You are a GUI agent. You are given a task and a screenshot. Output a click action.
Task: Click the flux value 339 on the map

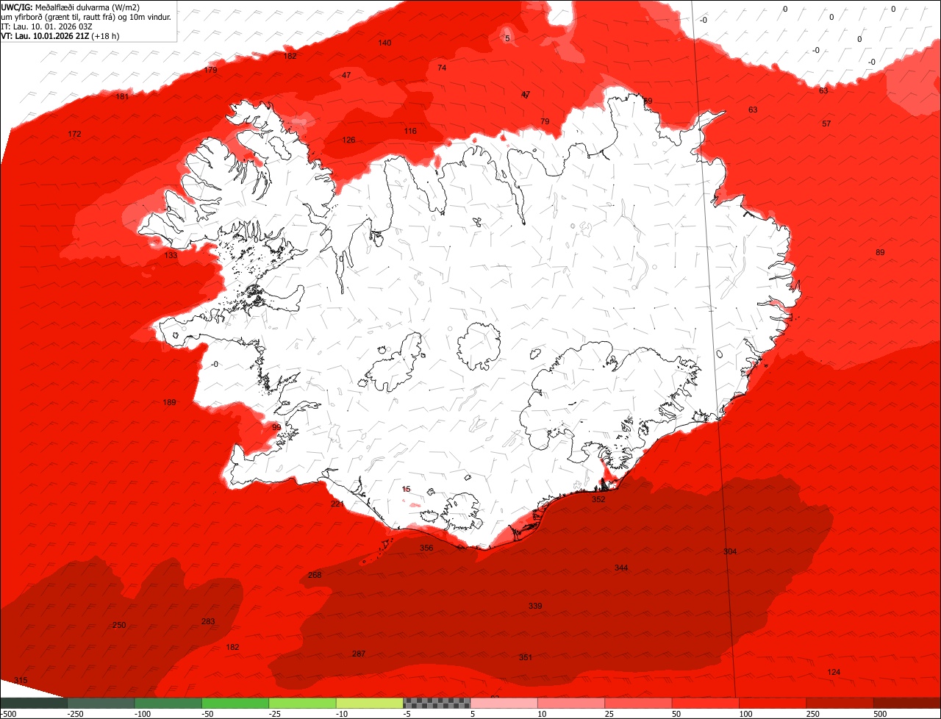click(x=535, y=606)
